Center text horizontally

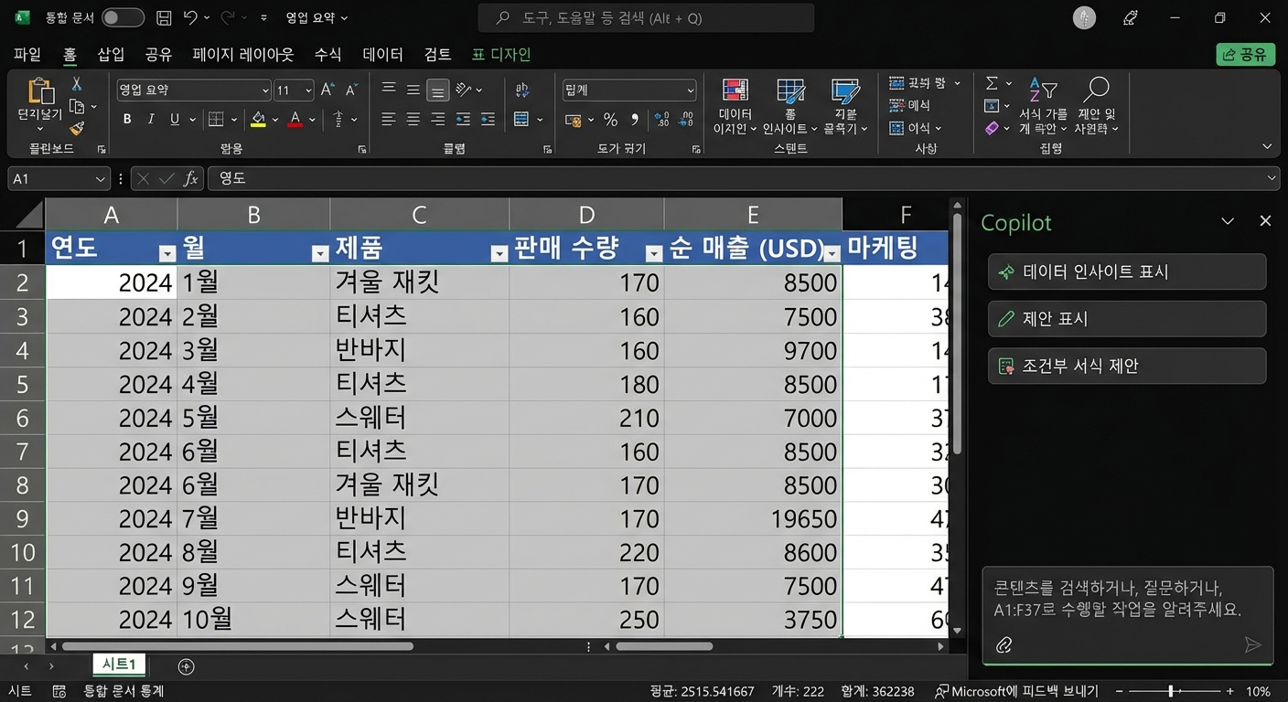[413, 119]
